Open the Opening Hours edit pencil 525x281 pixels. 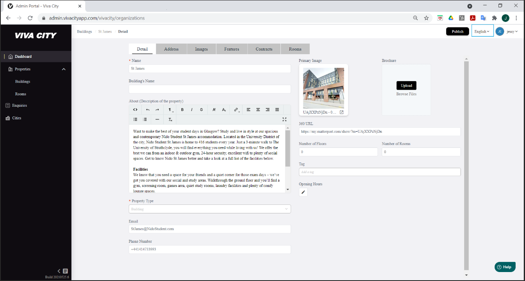(303, 192)
